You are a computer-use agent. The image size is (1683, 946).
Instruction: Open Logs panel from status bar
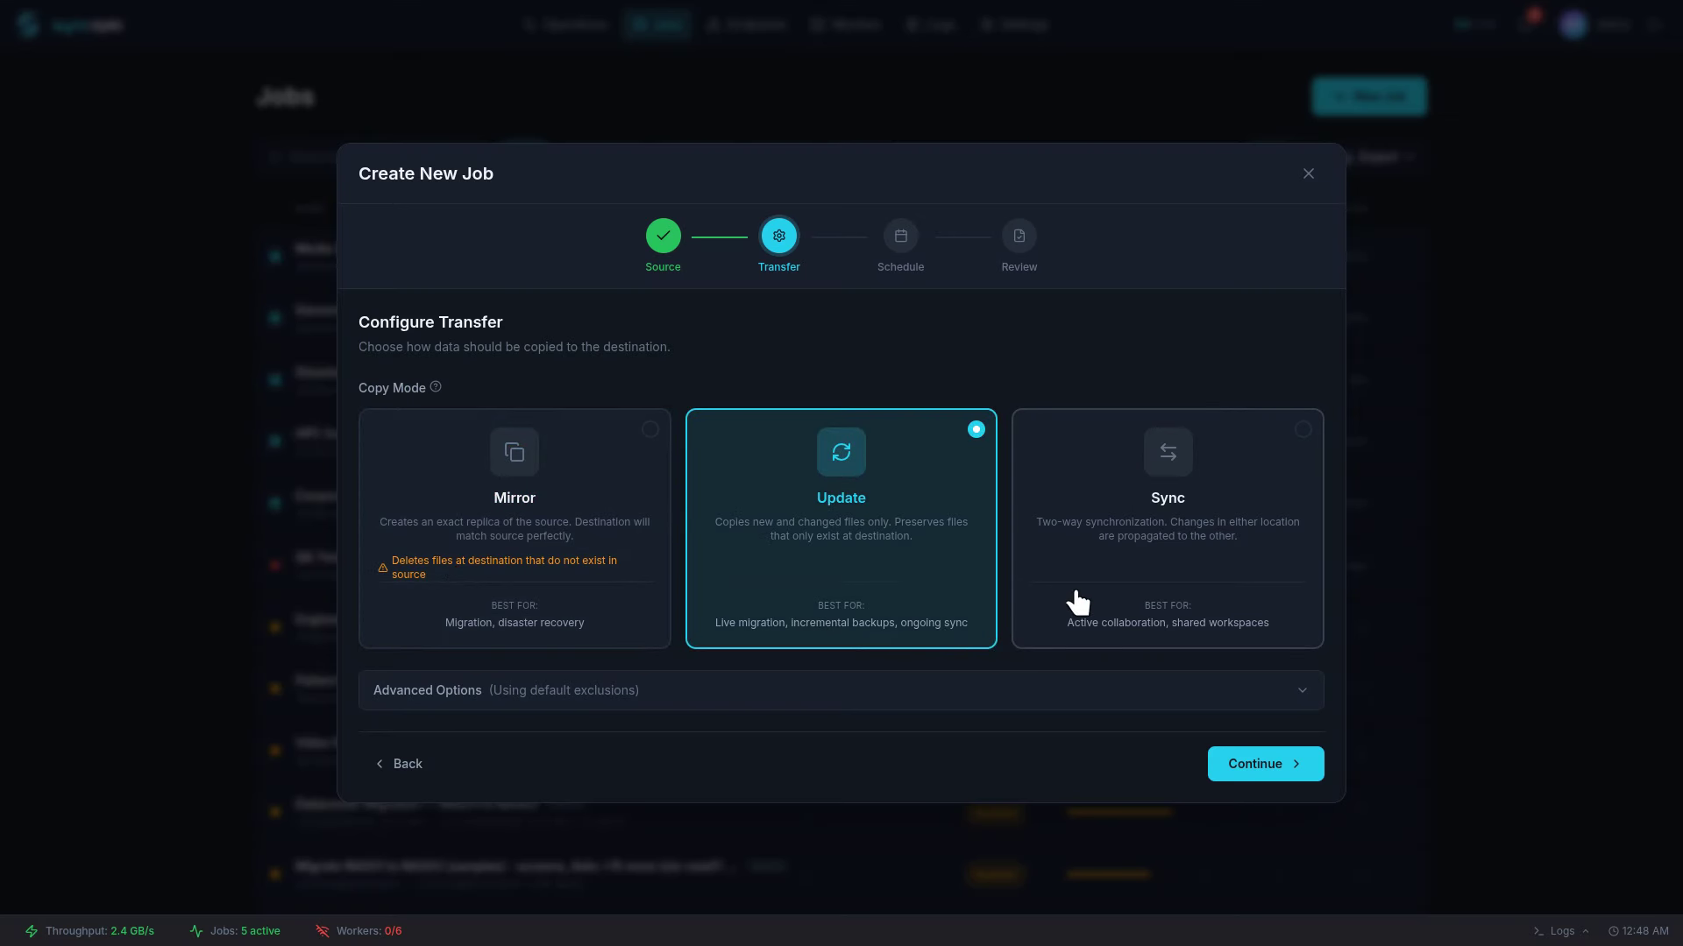coord(1560,931)
